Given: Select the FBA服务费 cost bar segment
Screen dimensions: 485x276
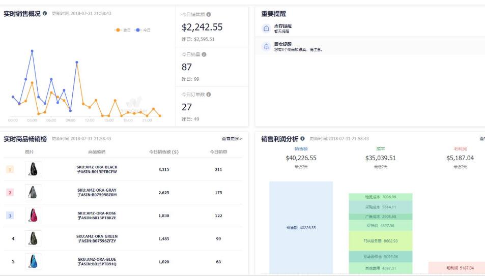Looking at the screenshot, I should click(x=380, y=240).
